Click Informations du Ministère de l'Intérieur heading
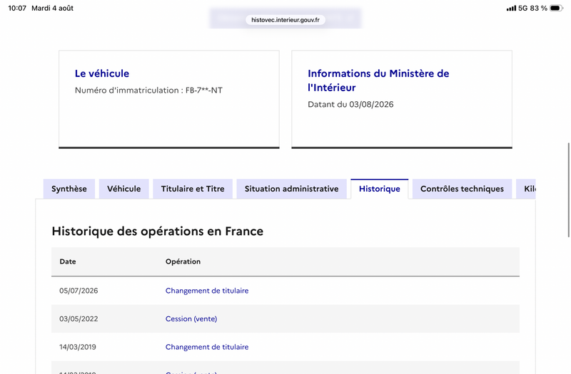The image size is (571, 374). [x=378, y=80]
